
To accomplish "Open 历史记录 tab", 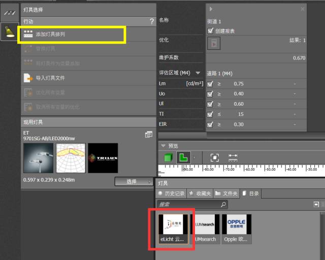I will [171, 193].
